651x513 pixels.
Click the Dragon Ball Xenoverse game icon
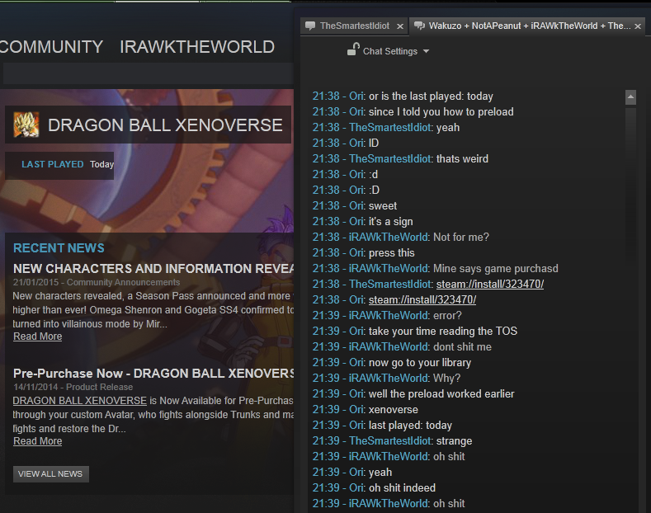click(x=26, y=125)
